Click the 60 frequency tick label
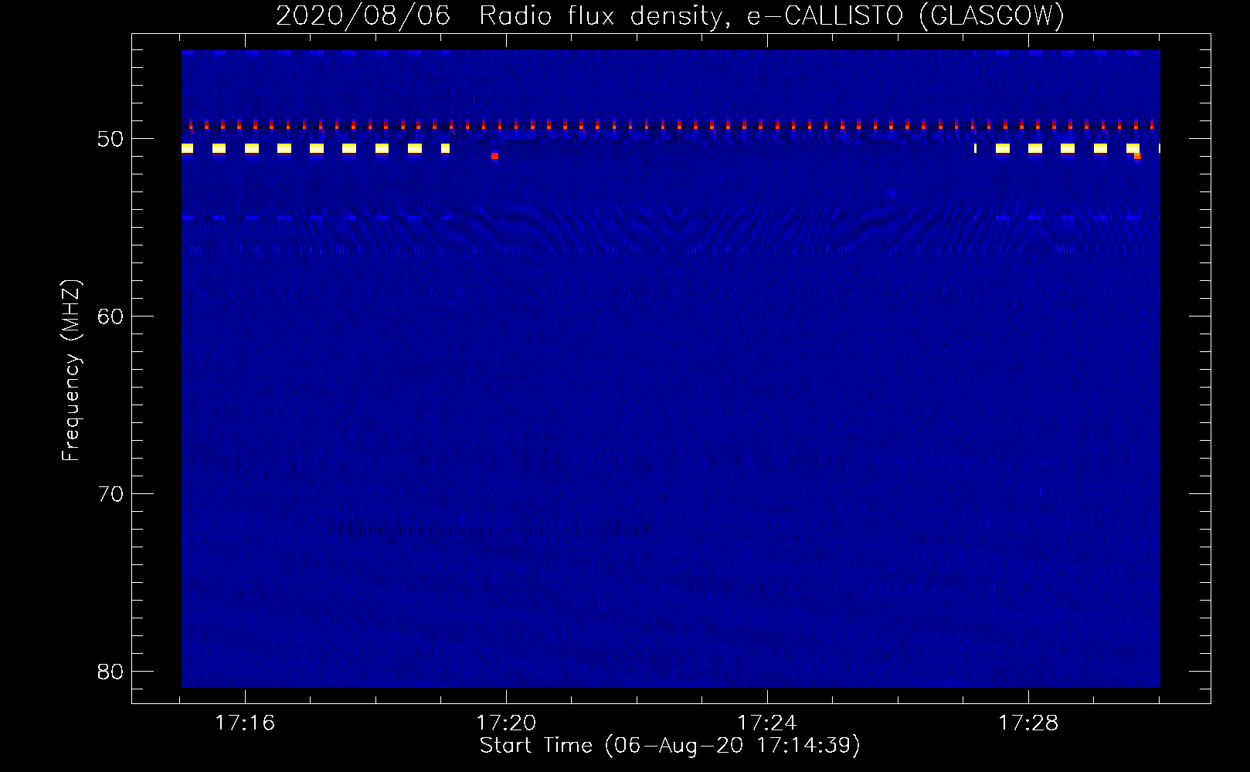1250x772 pixels. (x=110, y=317)
